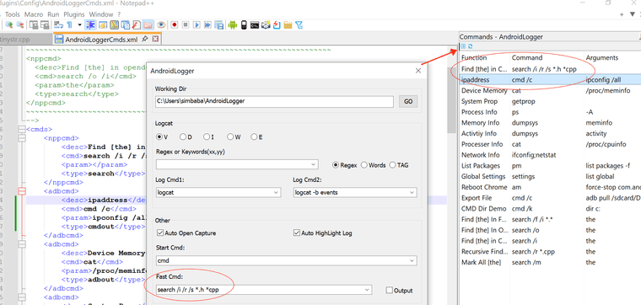This screenshot has height=305, width=641.
Task: Select the W logcat level radio button
Action: (x=230, y=136)
